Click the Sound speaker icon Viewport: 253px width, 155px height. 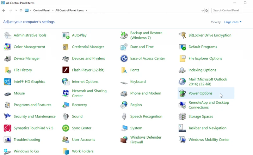66,117
